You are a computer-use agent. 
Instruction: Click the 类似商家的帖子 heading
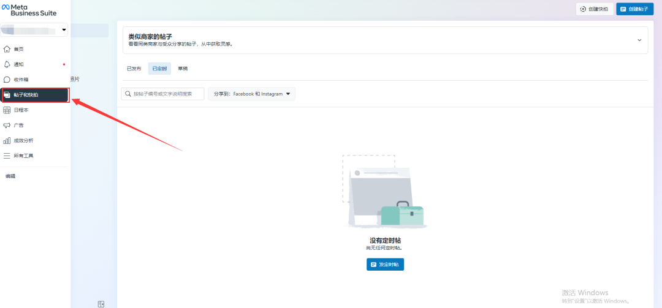coord(150,36)
